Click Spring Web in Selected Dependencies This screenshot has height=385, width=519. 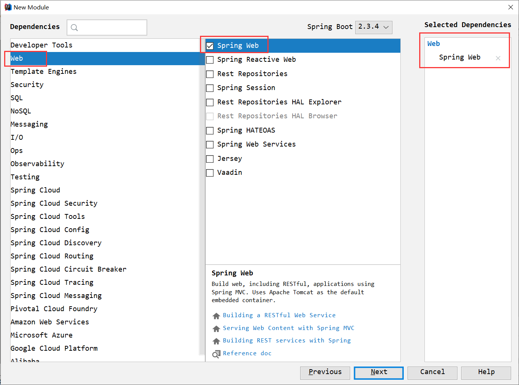click(459, 57)
